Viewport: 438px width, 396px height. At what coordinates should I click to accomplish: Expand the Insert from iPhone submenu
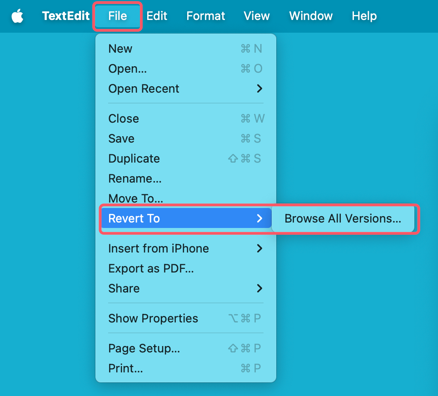coord(158,248)
